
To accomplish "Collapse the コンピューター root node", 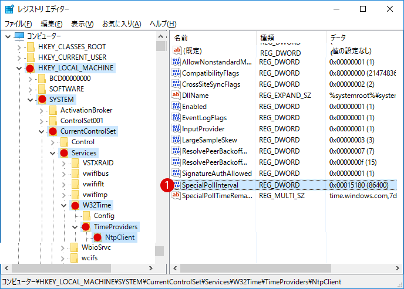I will click(8, 36).
